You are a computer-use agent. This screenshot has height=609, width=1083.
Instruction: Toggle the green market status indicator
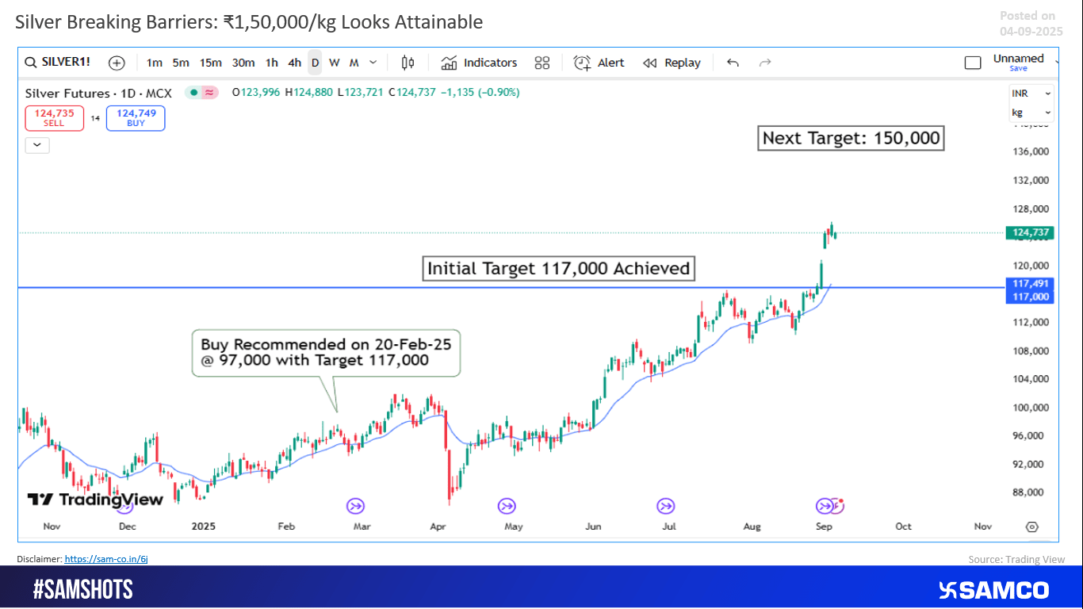(193, 93)
